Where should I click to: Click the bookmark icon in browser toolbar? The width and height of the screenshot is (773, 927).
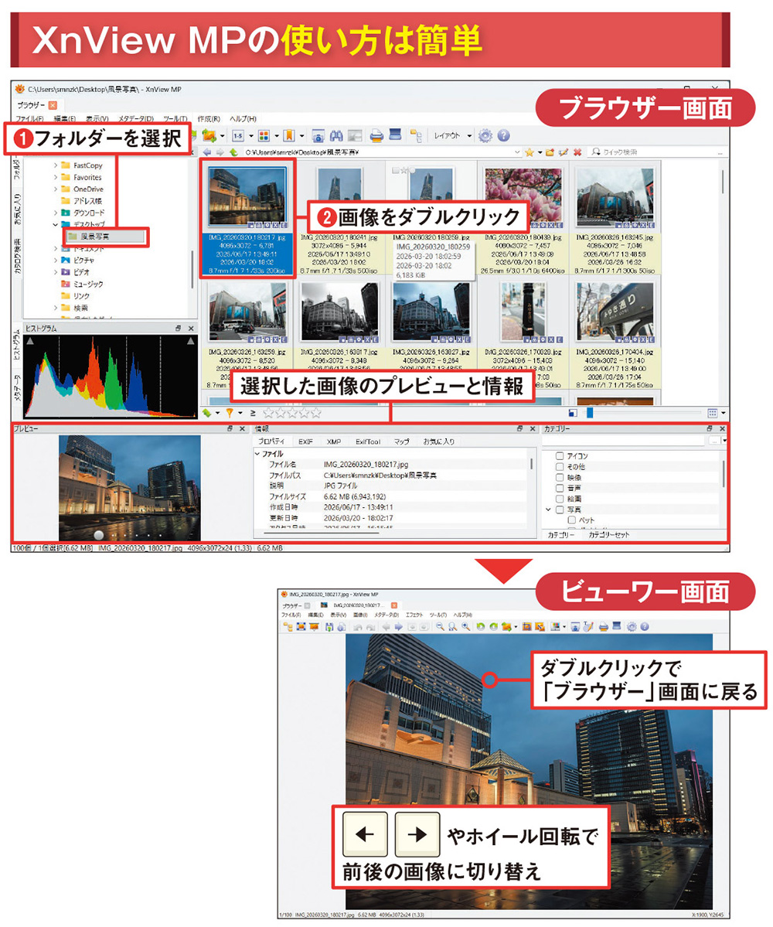[289, 136]
